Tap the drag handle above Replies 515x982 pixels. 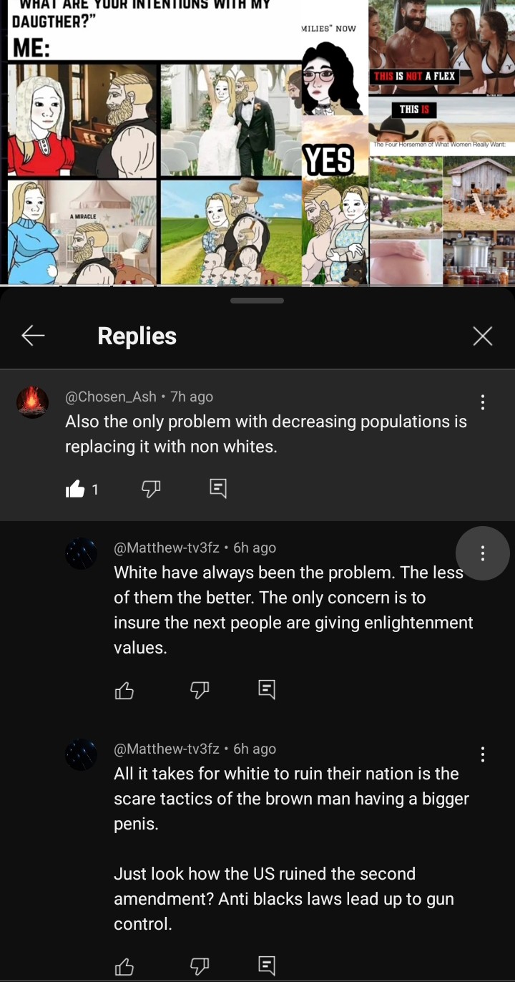click(257, 301)
